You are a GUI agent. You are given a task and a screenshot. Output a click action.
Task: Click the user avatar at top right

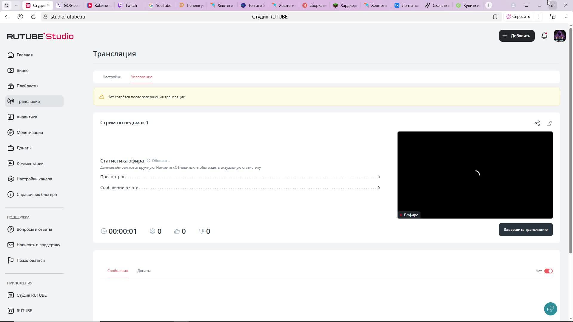560,36
